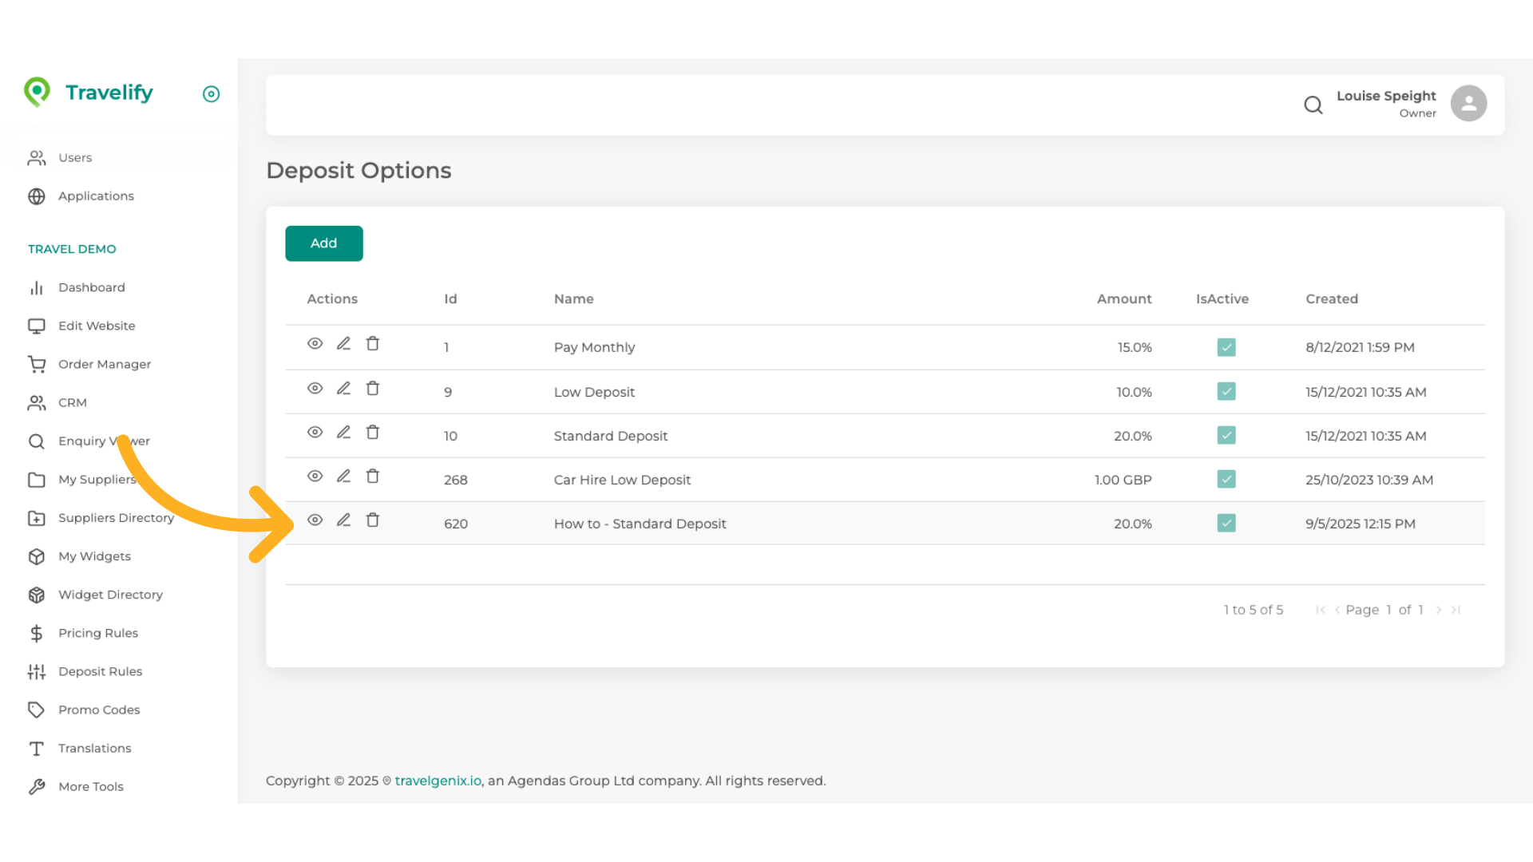
Task: Uncheck IsActive for Car Hire Low Deposit
Action: pos(1226,480)
